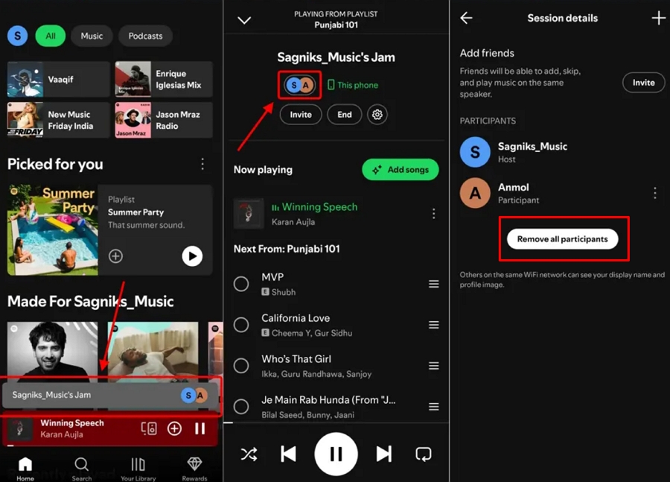Collapse Now Playing with the down chevron
The width and height of the screenshot is (670, 482).
pos(244,20)
